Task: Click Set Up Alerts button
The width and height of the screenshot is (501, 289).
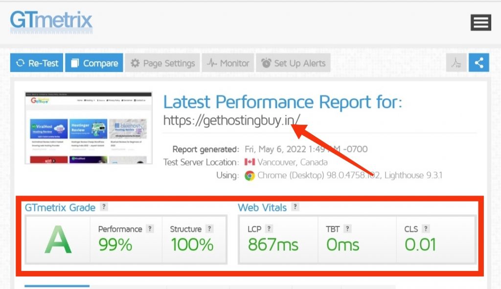Action: (294, 63)
